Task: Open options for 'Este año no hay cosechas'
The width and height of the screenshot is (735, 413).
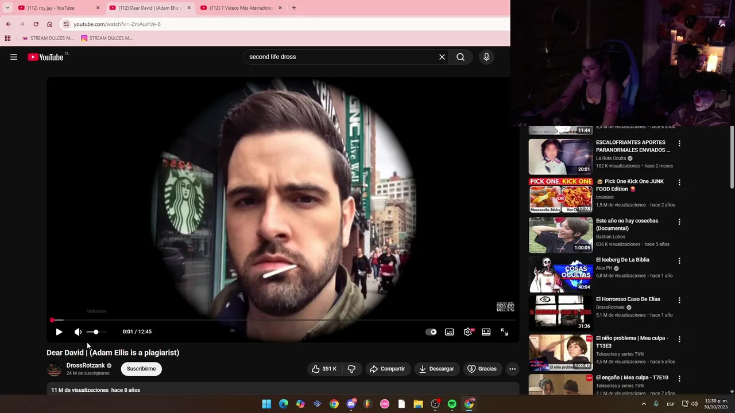Action: coord(679,221)
